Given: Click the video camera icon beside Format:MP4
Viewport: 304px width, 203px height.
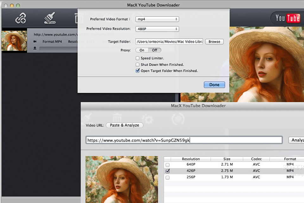Looking at the screenshot, I should pyautogui.click(x=35, y=42).
